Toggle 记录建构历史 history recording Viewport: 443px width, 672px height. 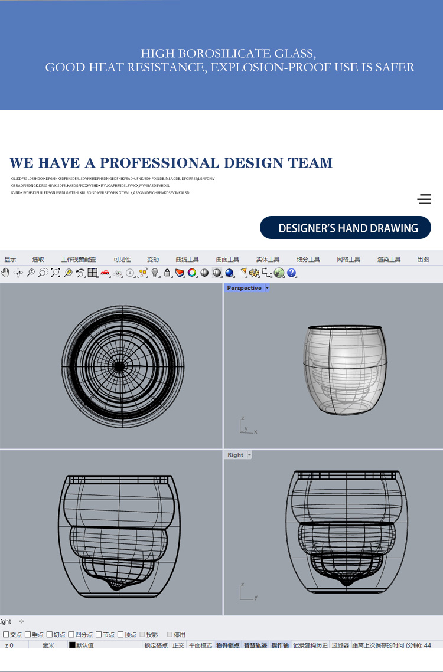tap(310, 645)
